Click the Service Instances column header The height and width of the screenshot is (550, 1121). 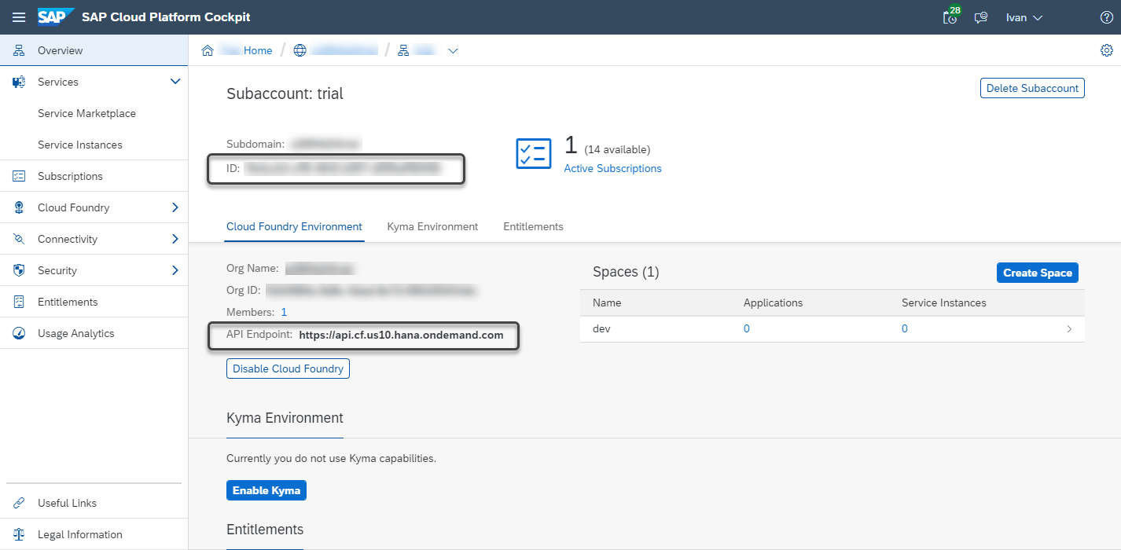point(944,302)
